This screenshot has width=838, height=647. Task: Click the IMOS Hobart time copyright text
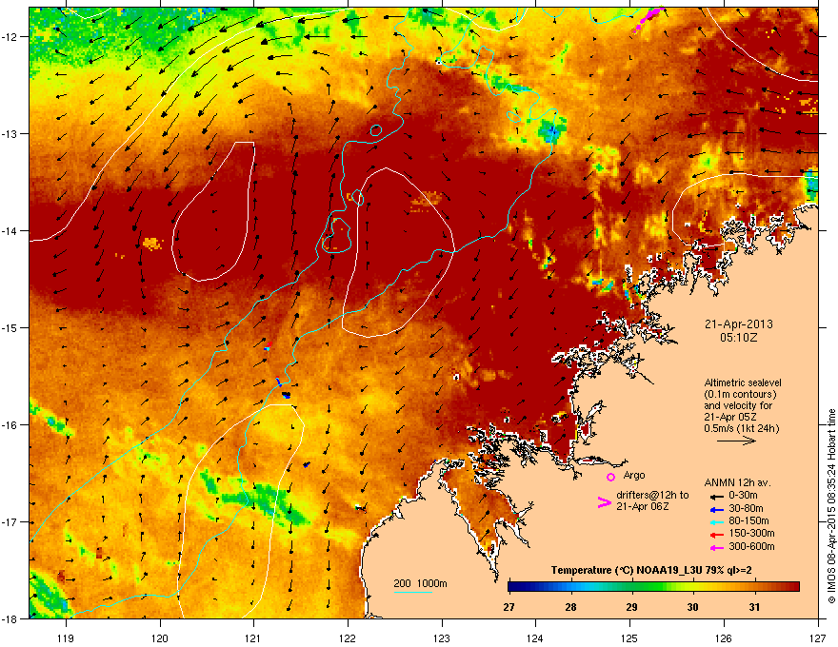pyautogui.click(x=831, y=506)
